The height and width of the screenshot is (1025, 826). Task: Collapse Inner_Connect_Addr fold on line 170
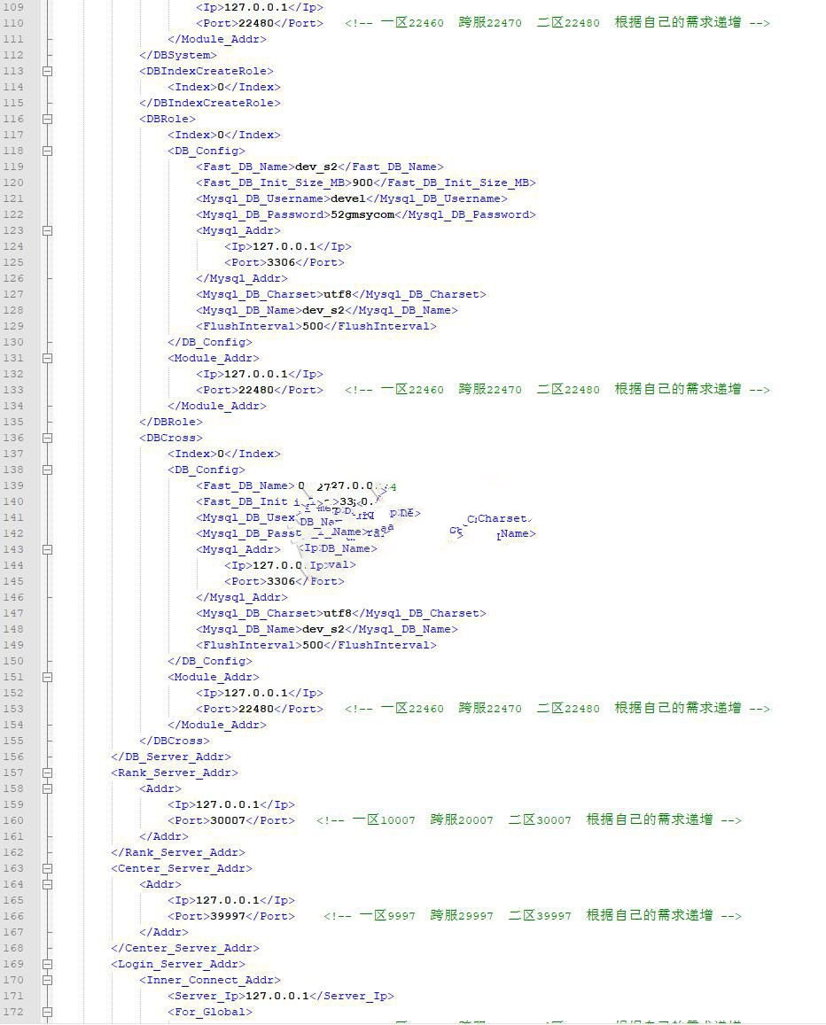pyautogui.click(x=47, y=980)
